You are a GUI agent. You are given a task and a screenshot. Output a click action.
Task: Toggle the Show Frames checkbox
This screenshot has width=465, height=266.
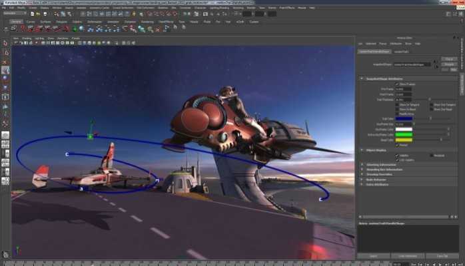coord(398,84)
